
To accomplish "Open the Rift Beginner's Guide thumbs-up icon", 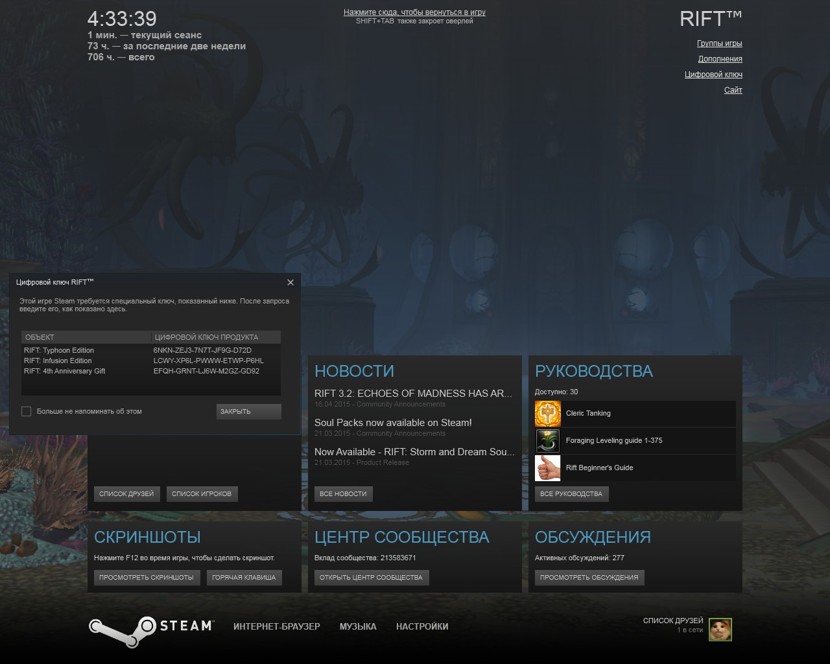I will coord(547,468).
